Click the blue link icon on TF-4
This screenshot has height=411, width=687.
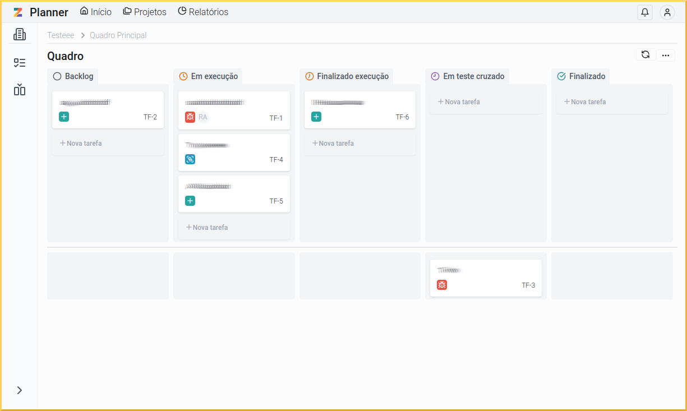tap(190, 159)
